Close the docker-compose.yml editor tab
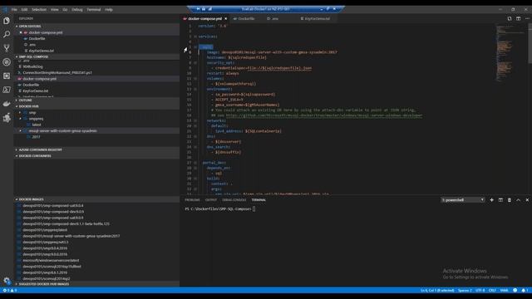532x299 pixels. pyautogui.click(x=225, y=18)
